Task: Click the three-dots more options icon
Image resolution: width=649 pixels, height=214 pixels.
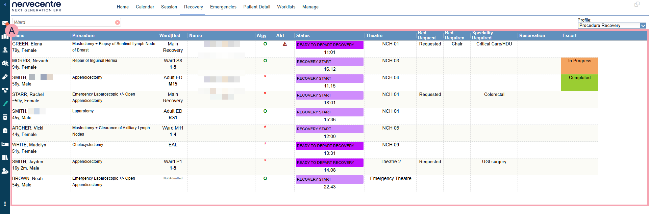Action: 5,204
